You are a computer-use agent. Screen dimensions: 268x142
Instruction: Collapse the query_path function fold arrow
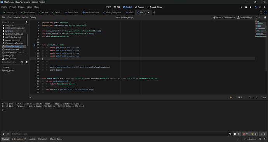point(41,78)
